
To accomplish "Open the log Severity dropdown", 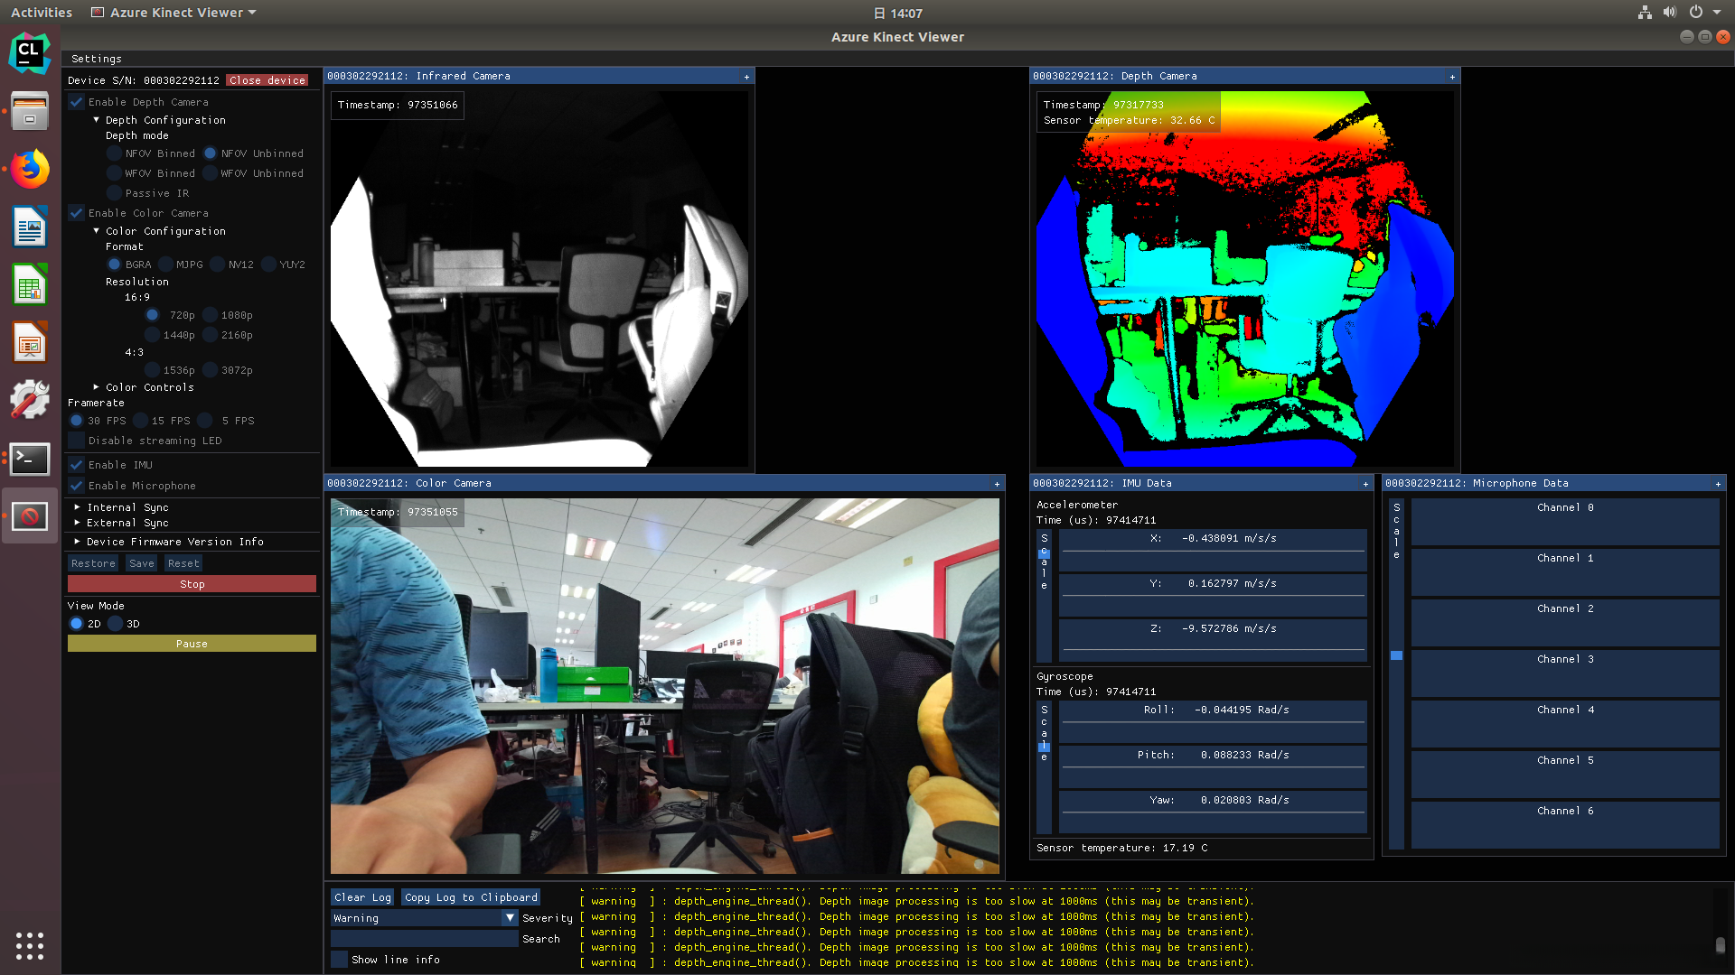I will point(510,918).
